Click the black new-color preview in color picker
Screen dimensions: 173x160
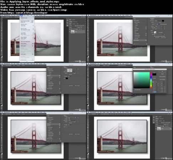point(154,74)
